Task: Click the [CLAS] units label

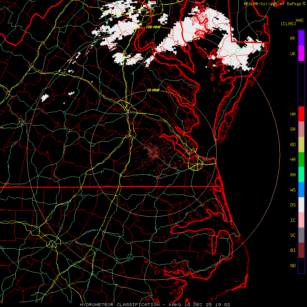Action: [288, 24]
